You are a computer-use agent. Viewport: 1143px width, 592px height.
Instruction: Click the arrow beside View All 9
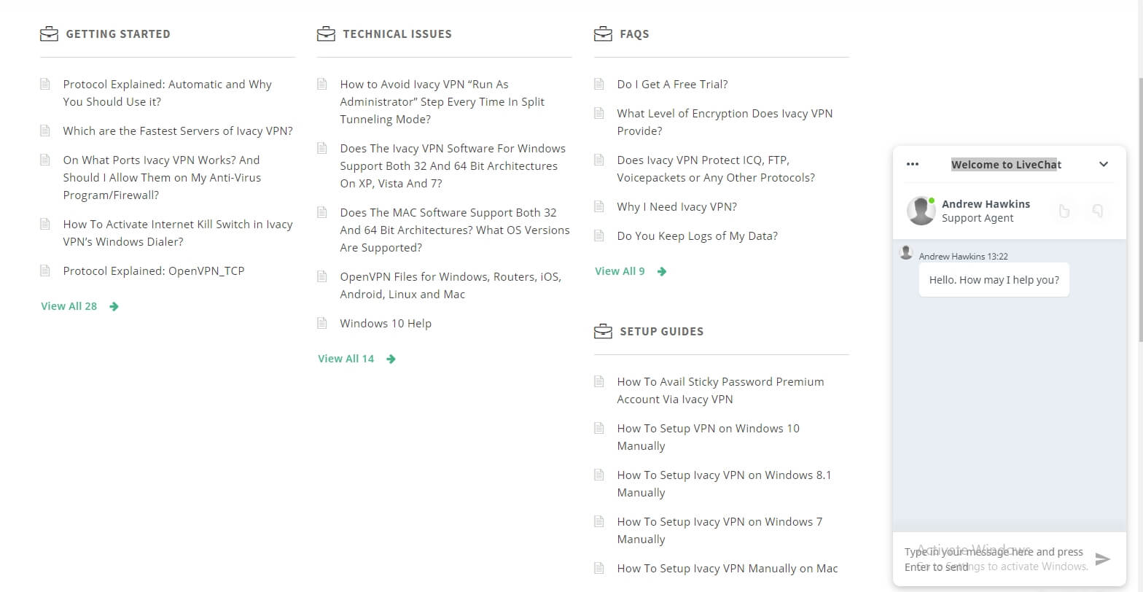coord(662,271)
